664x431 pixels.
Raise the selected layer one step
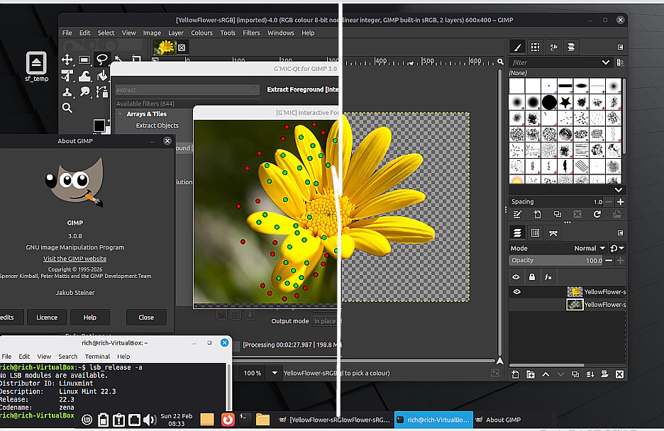[x=546, y=374]
